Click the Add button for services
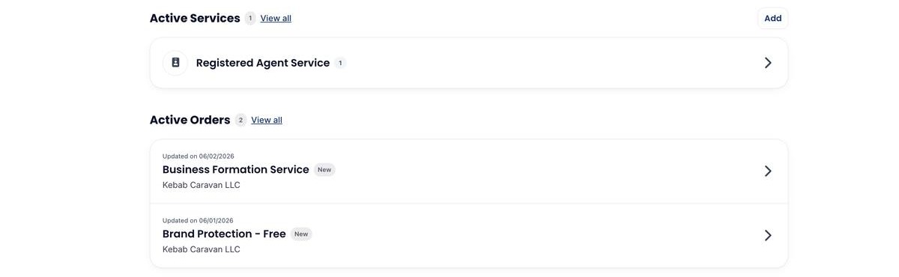This screenshot has width=899, height=277. [772, 19]
